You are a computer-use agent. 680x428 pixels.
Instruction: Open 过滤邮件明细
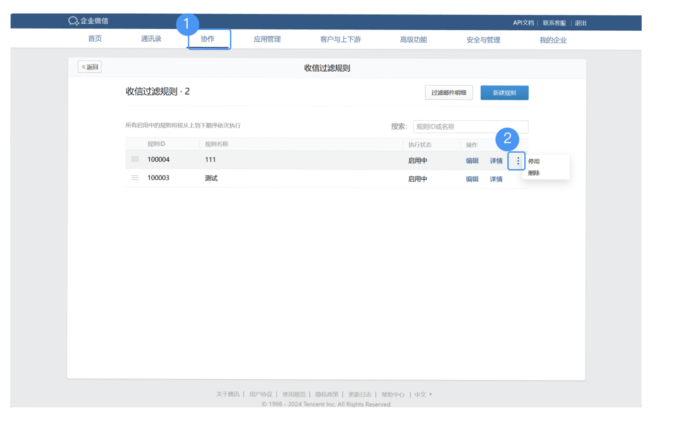[x=449, y=93]
